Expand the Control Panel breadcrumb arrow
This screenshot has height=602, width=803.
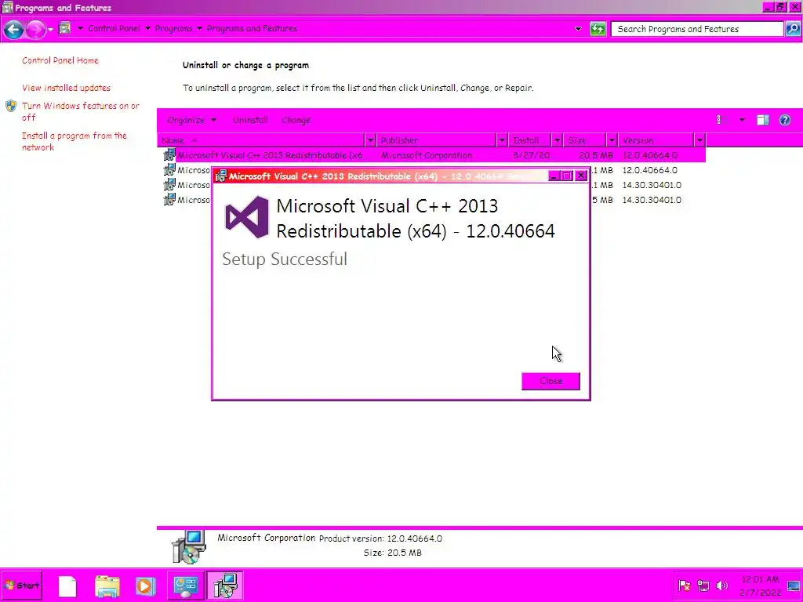(147, 28)
